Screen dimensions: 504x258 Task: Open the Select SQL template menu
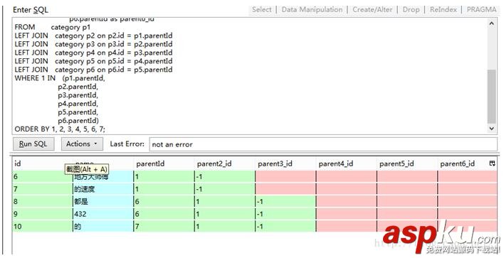pyautogui.click(x=262, y=10)
